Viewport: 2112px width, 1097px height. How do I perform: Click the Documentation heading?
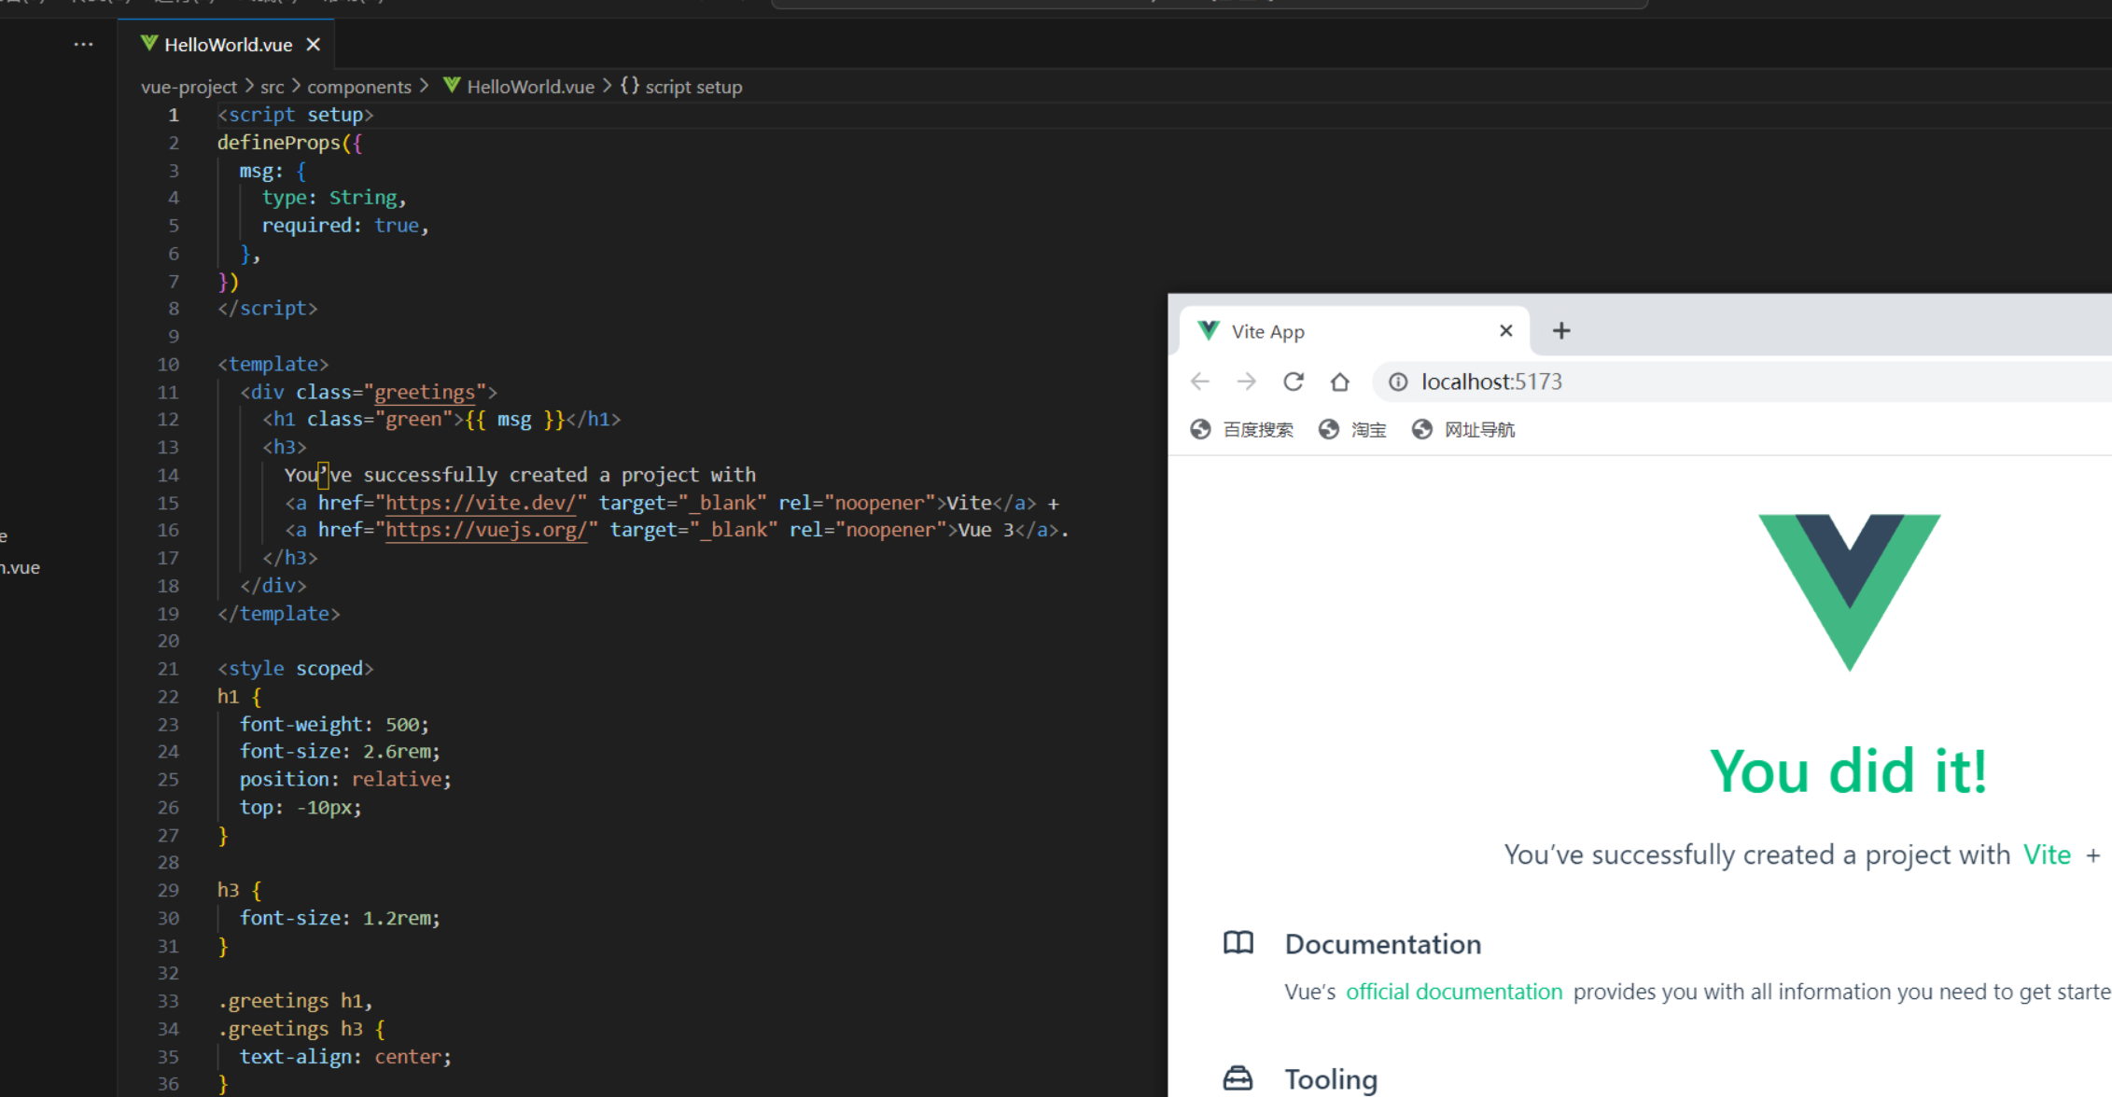point(1383,944)
